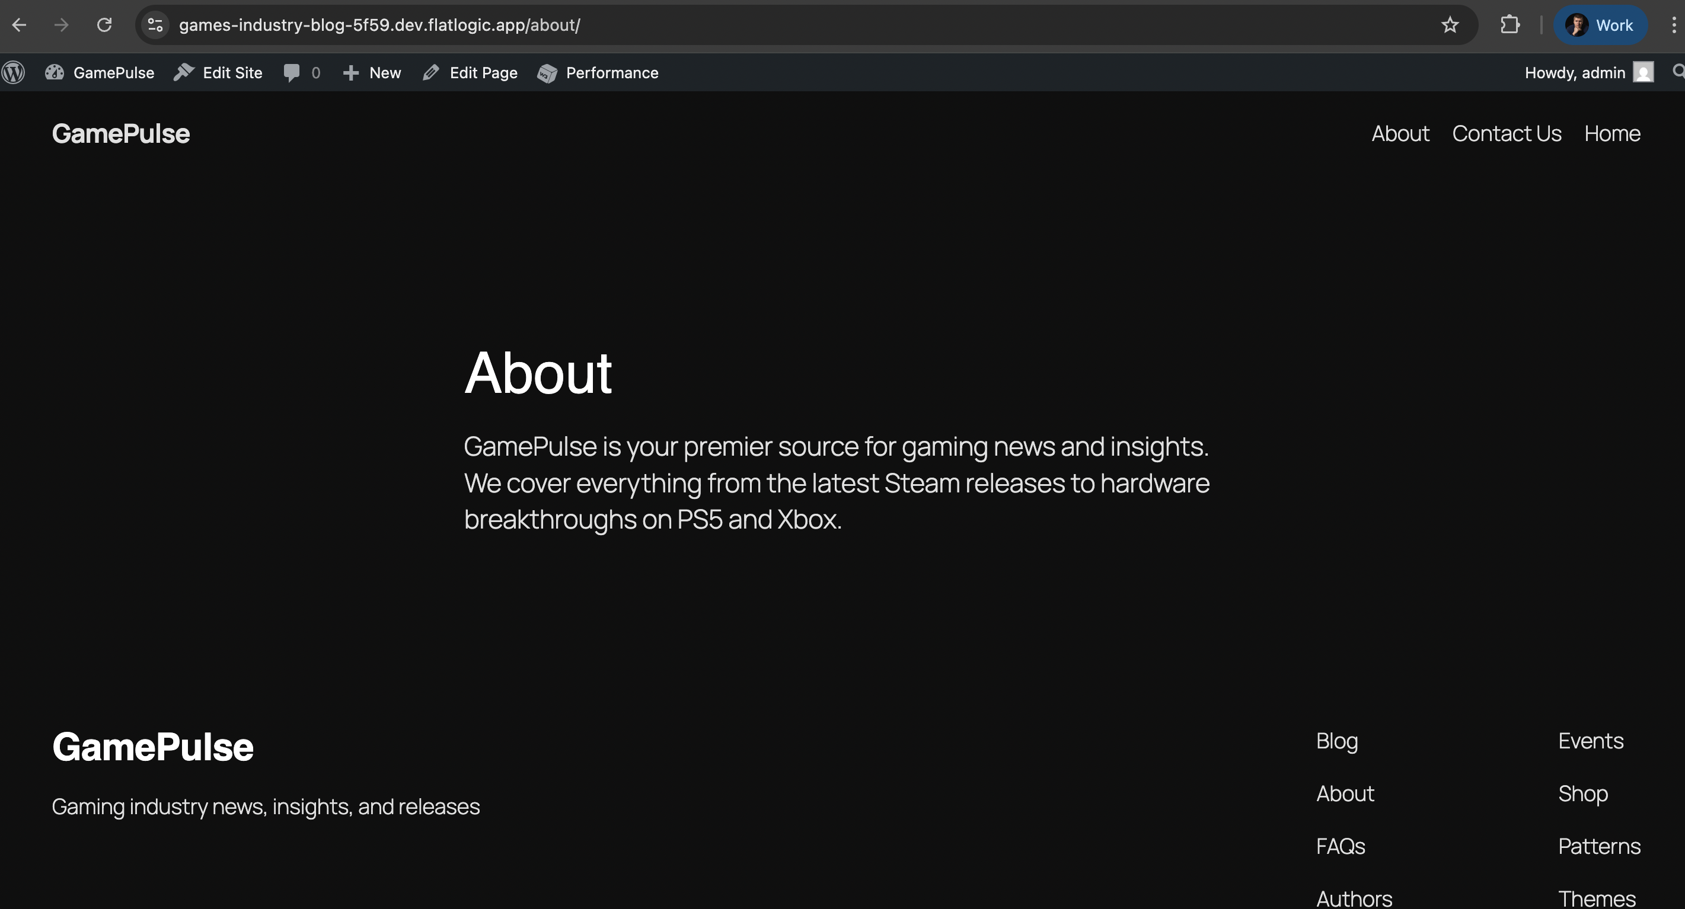Open FAQs link in footer
This screenshot has height=909, width=1685.
click(1341, 846)
